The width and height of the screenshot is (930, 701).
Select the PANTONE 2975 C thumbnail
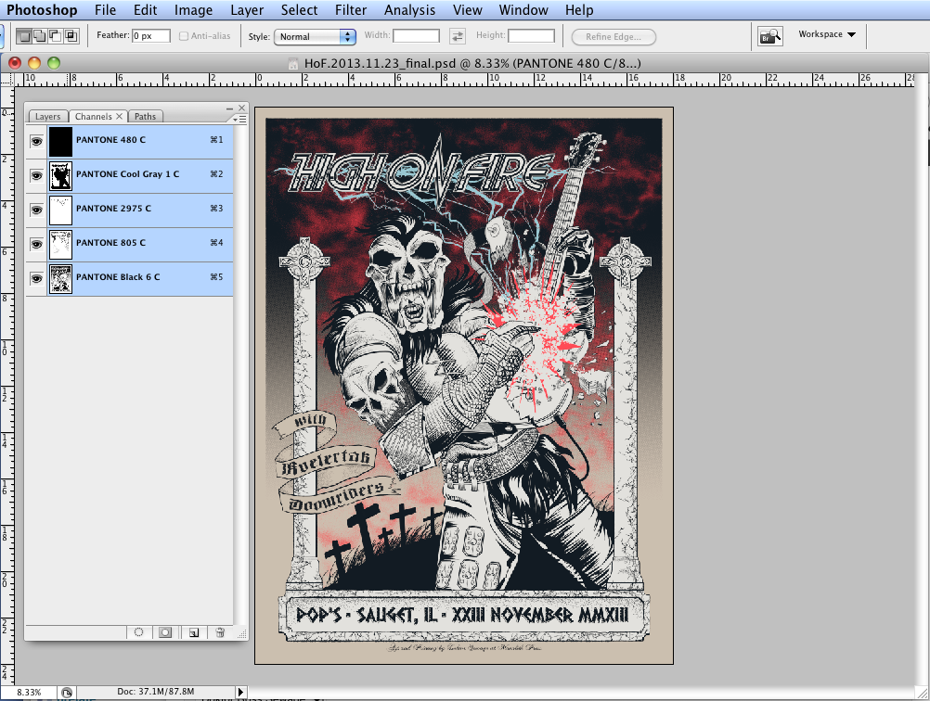[60, 210]
